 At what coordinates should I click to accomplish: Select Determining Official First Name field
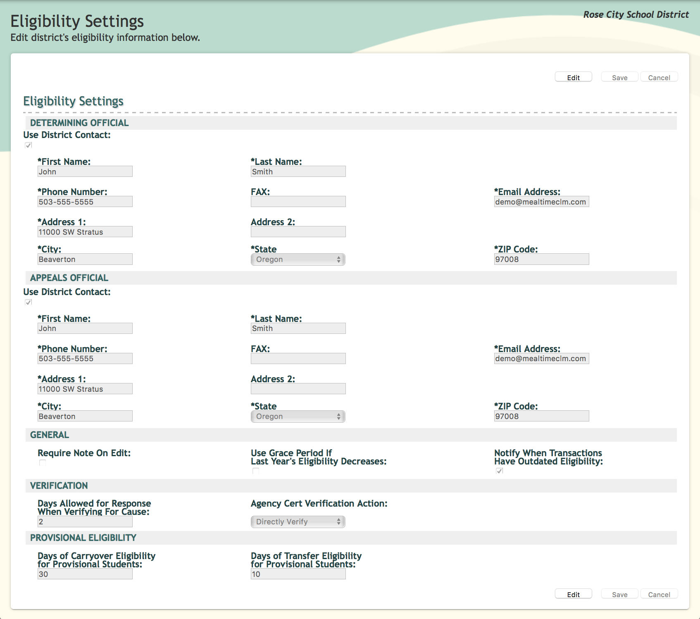[x=85, y=171]
